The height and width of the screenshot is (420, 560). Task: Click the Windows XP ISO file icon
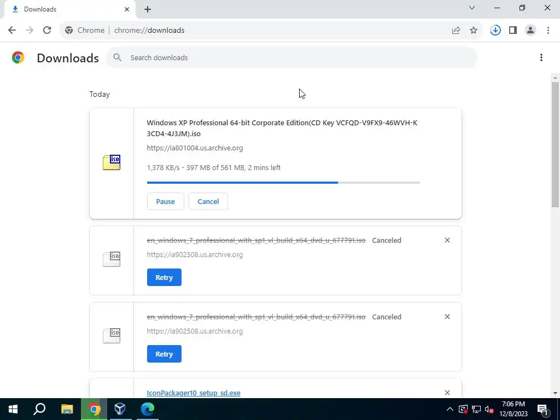click(112, 162)
